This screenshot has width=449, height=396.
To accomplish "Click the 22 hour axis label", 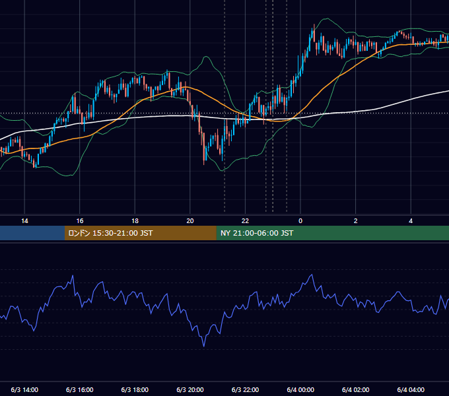I will 245,221.
